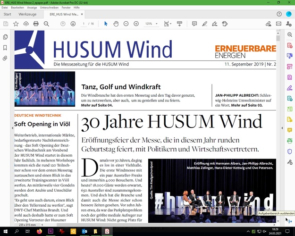
Task: Click the vertical scrollbar down arrow
Action: click(x=278, y=221)
